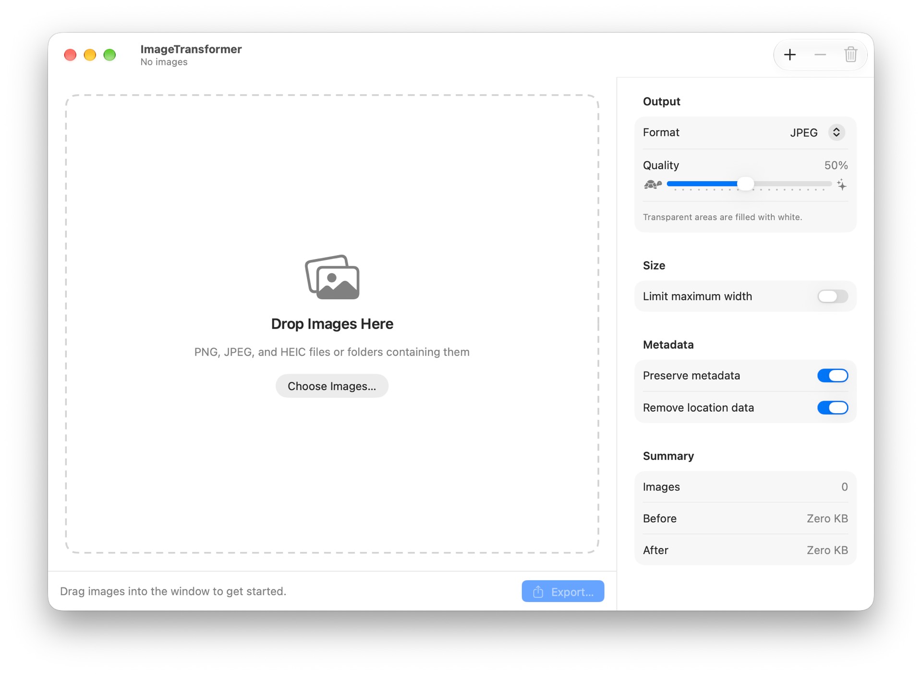Viewport: 922px width, 674px height.
Task: Click the plus icon to add images
Action: point(789,55)
